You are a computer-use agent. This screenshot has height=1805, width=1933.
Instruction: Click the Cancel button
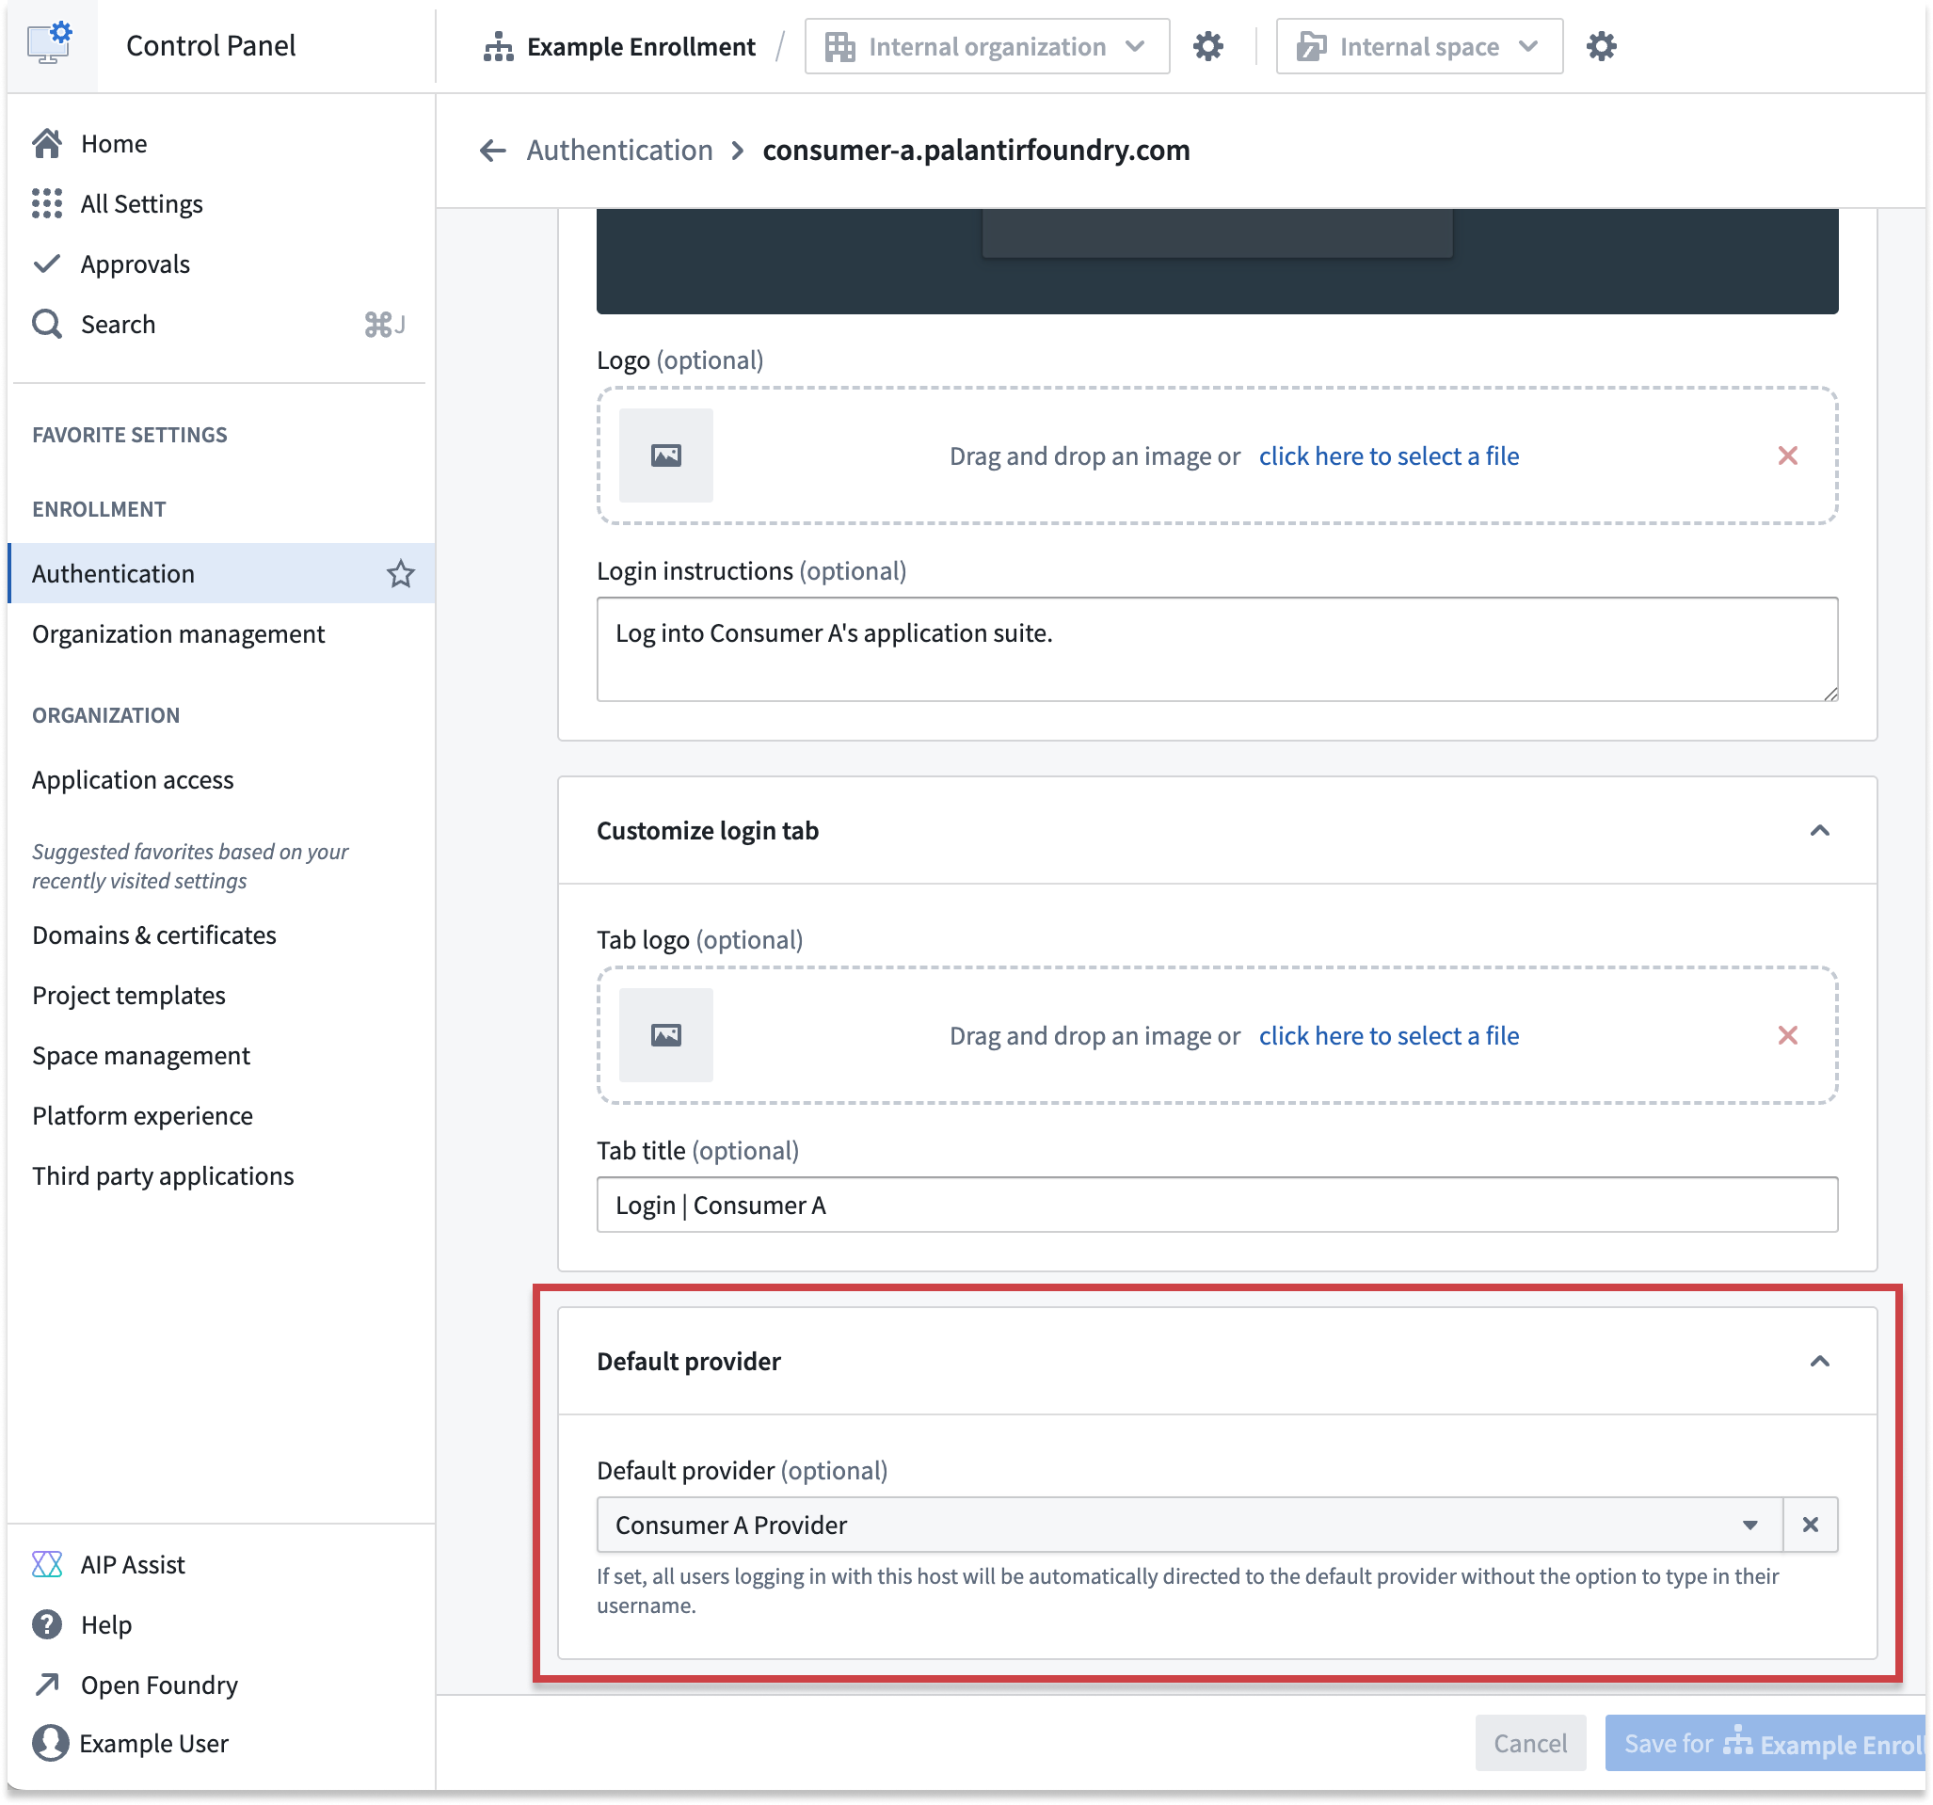click(x=1530, y=1744)
